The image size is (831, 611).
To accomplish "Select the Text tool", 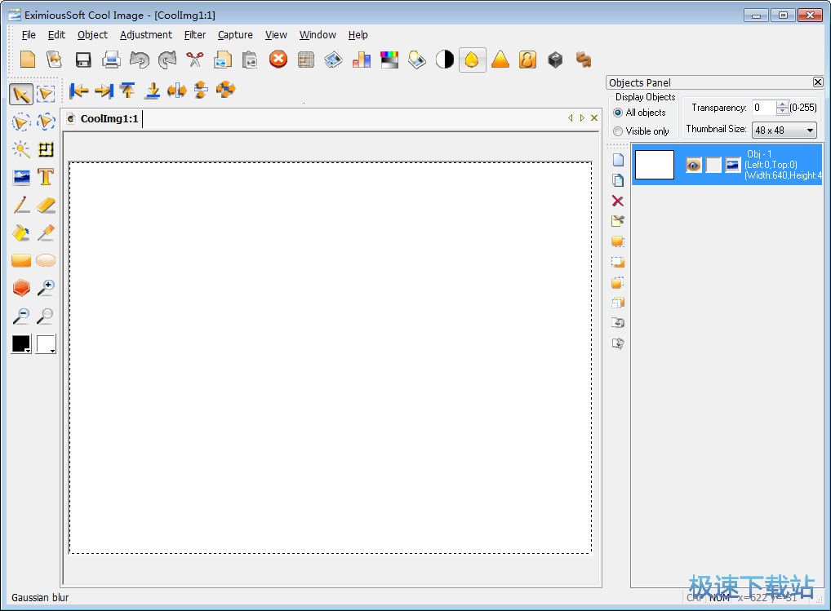I will click(46, 177).
